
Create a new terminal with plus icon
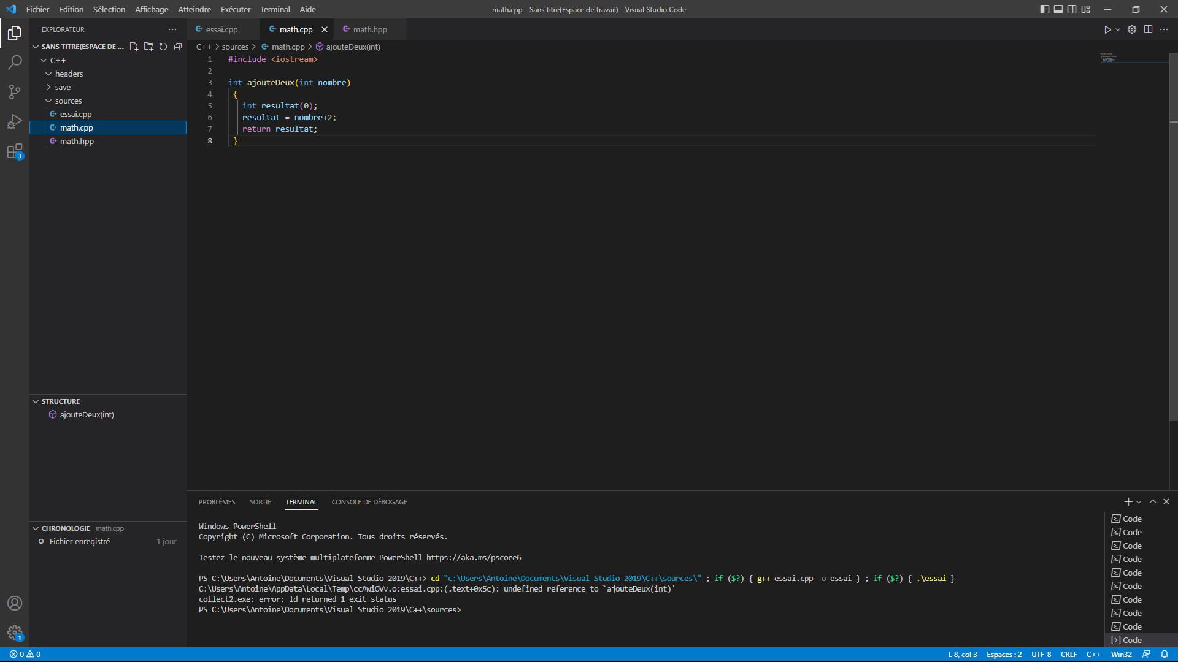tap(1128, 501)
